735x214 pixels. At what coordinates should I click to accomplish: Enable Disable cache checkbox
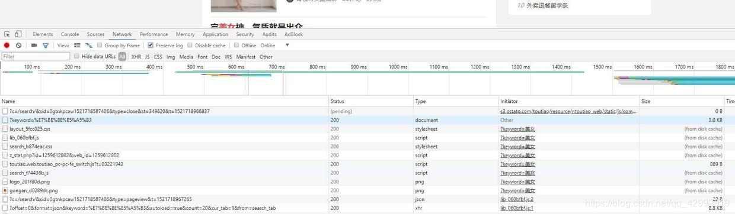click(x=190, y=46)
